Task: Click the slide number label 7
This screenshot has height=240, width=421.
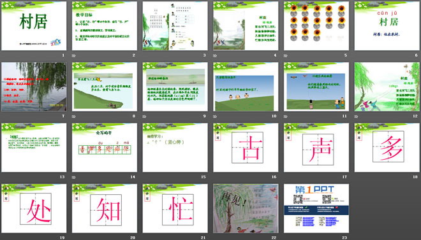Action: [x=63, y=116]
